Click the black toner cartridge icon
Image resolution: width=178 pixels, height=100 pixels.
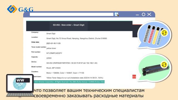point(147,34)
